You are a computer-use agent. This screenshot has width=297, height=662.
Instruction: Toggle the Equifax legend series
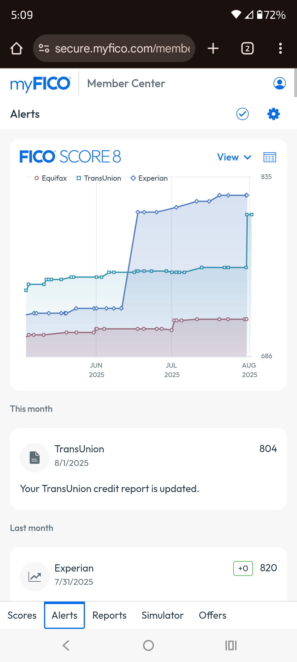pyautogui.click(x=51, y=178)
